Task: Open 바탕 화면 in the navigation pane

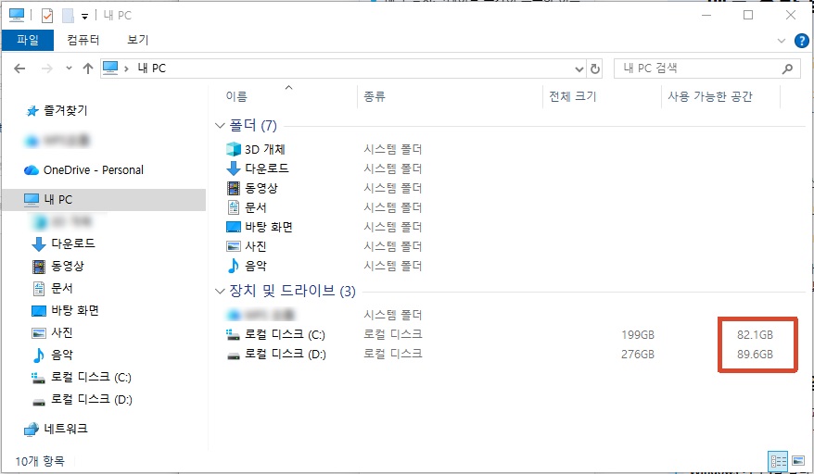Action: click(65, 311)
